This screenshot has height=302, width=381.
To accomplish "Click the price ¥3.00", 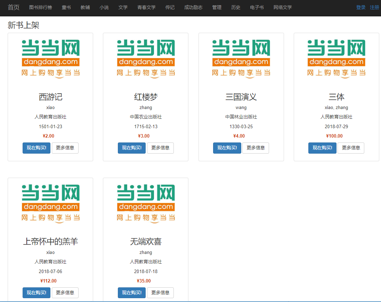I will click(144, 136).
